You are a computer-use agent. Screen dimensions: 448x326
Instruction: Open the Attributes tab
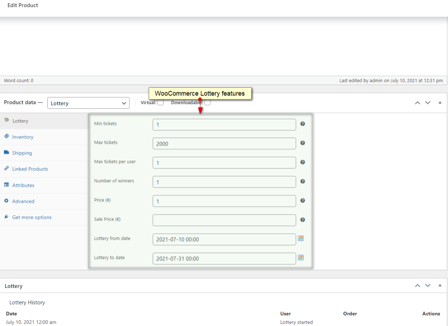tap(44, 185)
